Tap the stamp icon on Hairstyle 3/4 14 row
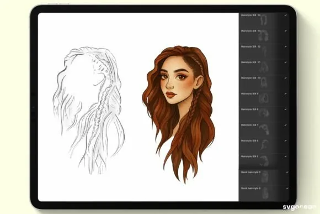This screenshot has width=320, height=214. pos(286,15)
